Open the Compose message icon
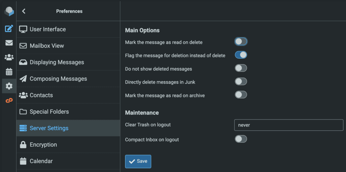346x172 pixels. 9,28
